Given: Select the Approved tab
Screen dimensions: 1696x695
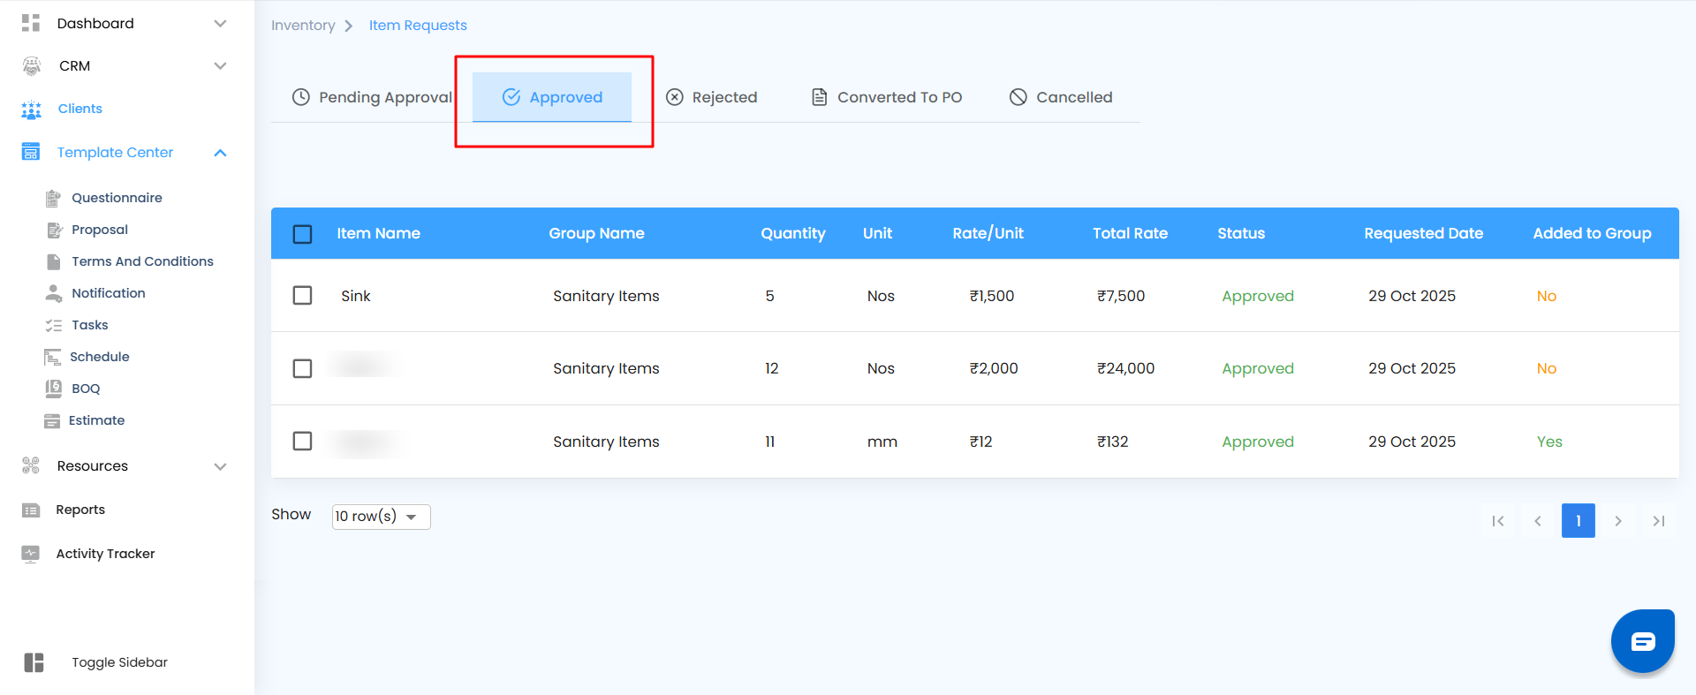Looking at the screenshot, I should pyautogui.click(x=552, y=97).
